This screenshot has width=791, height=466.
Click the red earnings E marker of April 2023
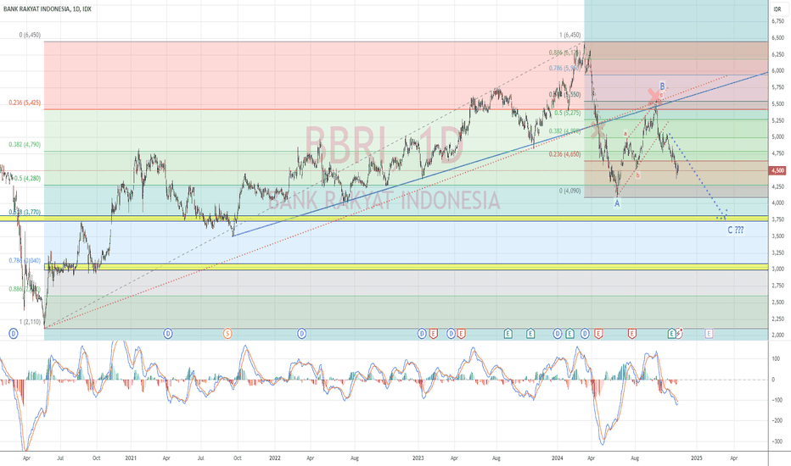click(461, 334)
